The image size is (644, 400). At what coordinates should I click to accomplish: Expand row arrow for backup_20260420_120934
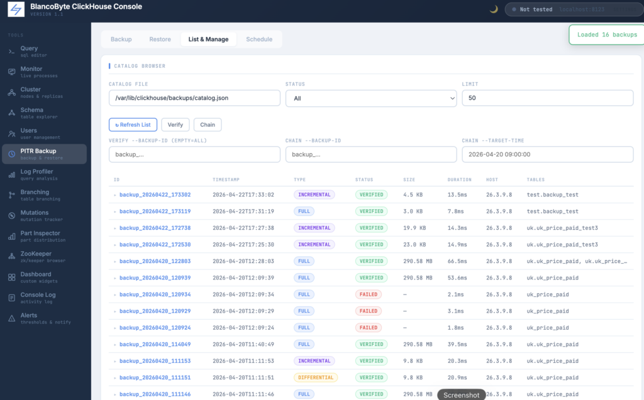pos(114,295)
